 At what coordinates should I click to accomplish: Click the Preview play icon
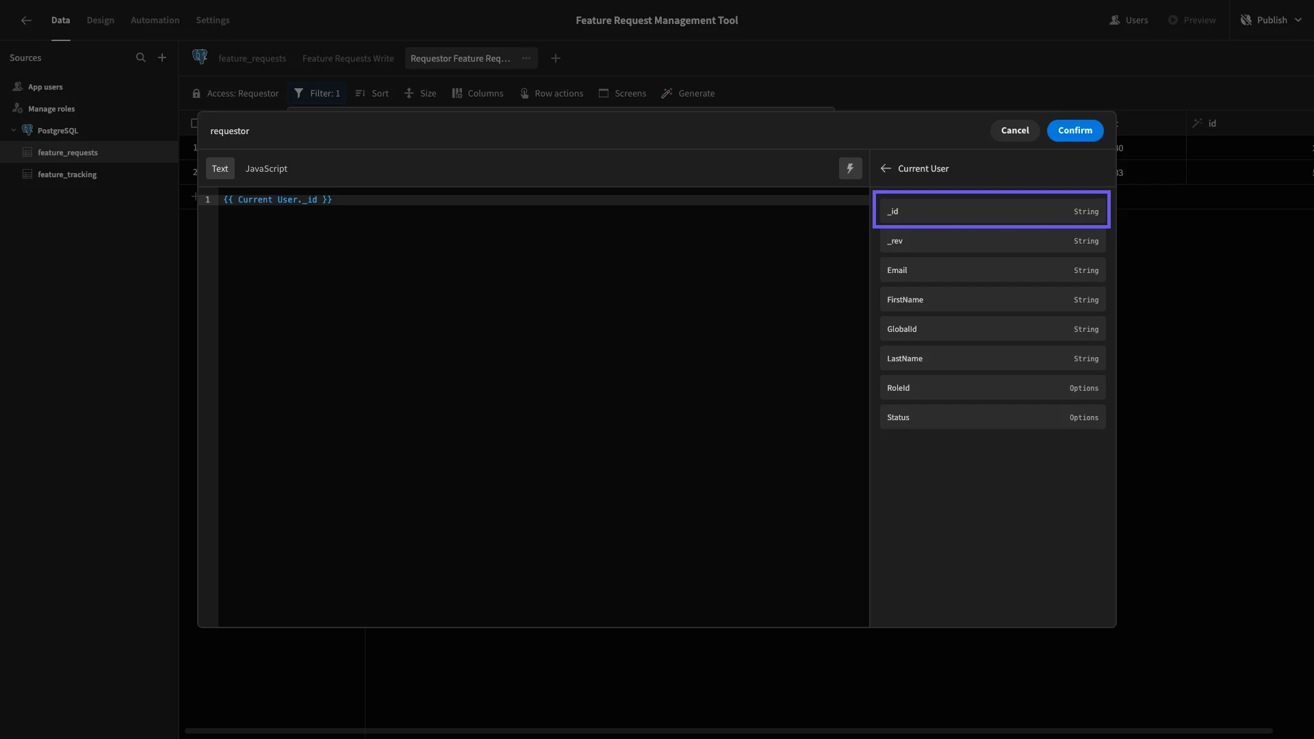point(1173,21)
